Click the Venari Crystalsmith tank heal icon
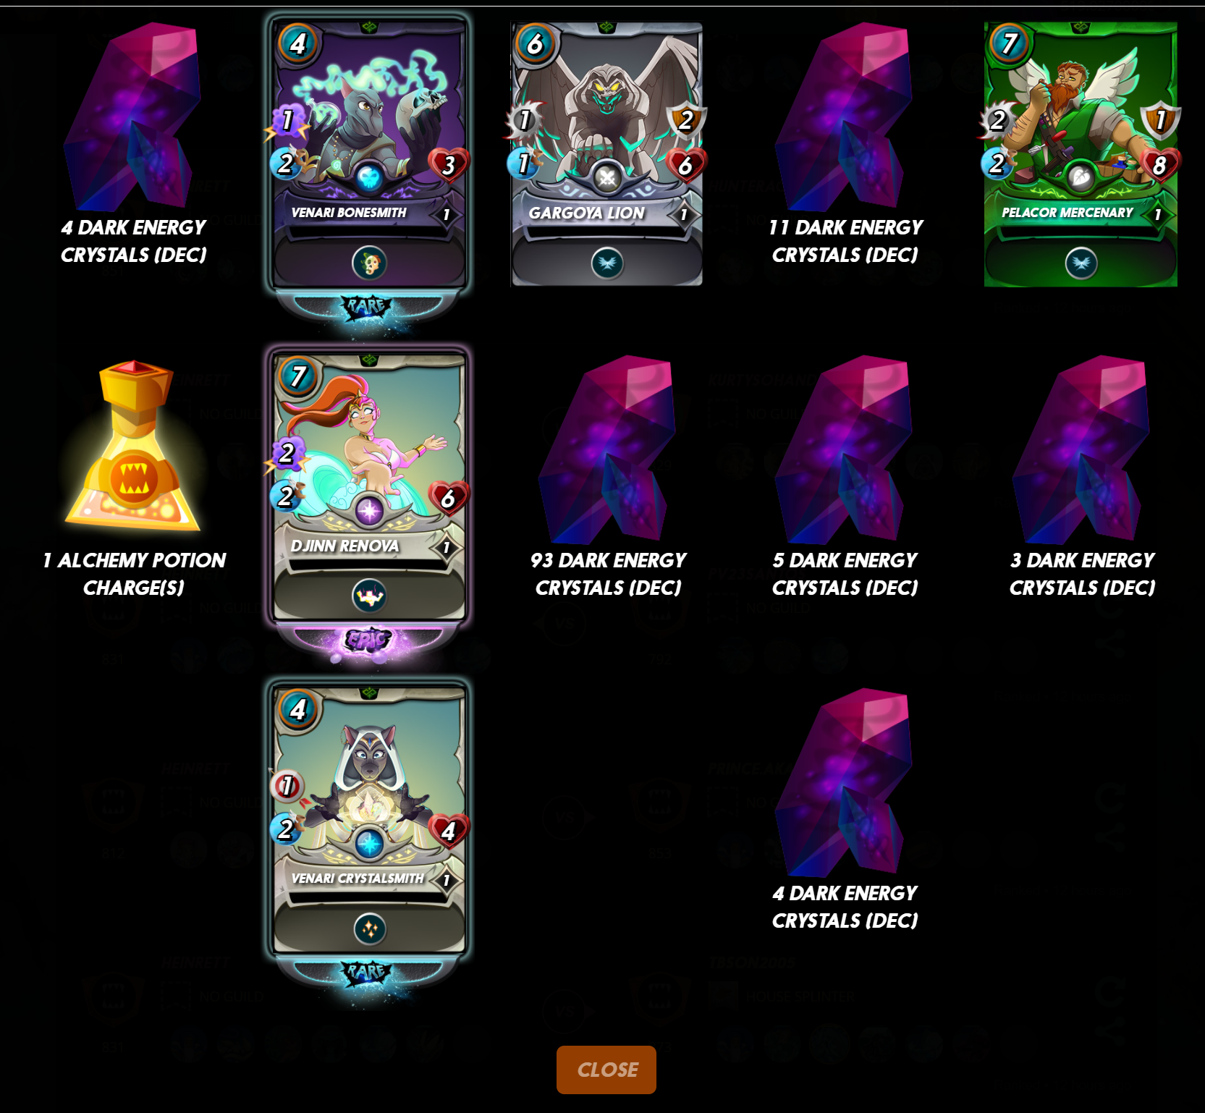The image size is (1205, 1113). pos(370,929)
